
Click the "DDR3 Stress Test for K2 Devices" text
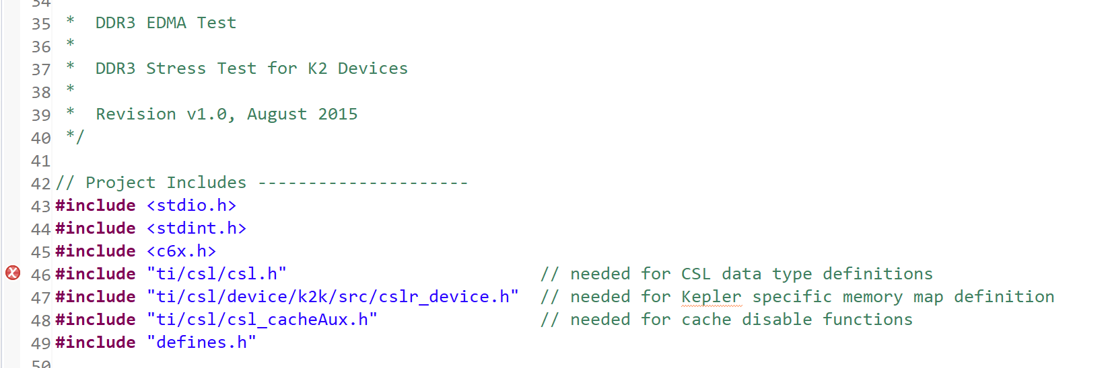point(251,68)
